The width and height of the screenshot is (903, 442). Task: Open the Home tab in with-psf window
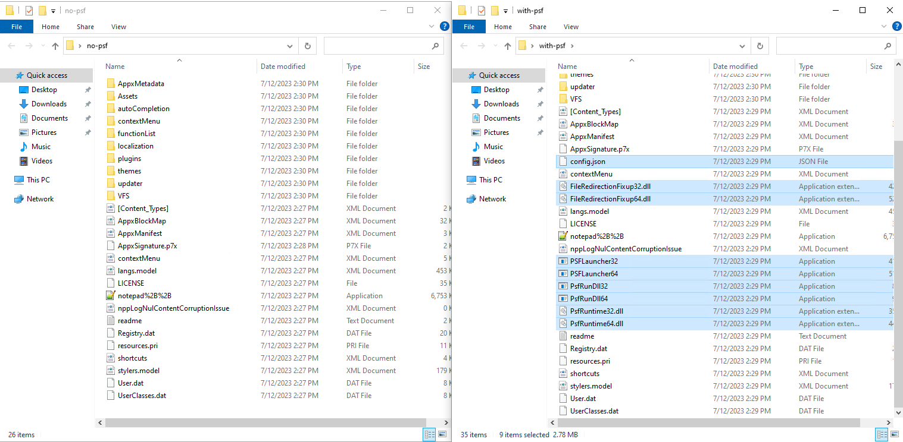coord(503,27)
